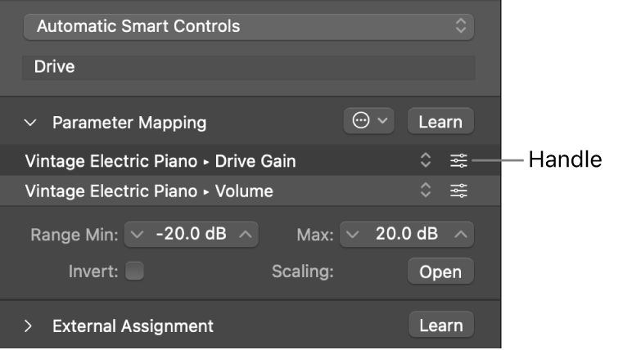Decrease Range Min with down arrow
This screenshot has width=632, height=350.
pos(137,234)
